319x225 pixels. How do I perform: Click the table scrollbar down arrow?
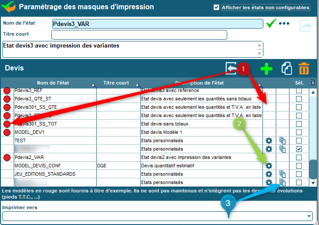click(x=313, y=183)
